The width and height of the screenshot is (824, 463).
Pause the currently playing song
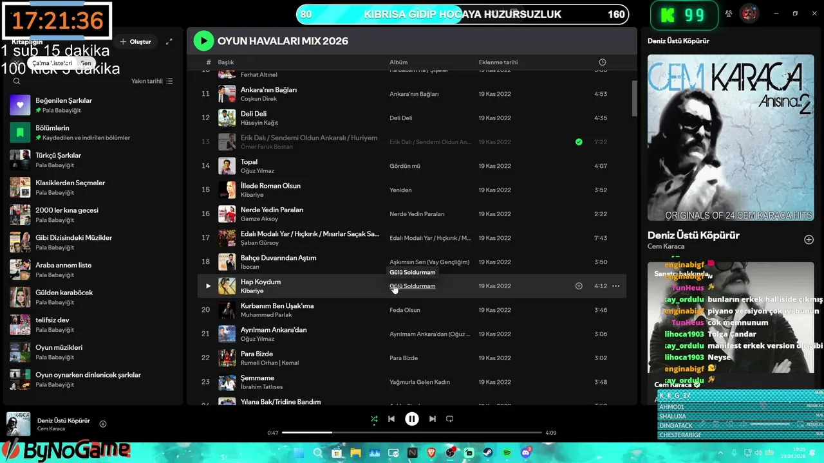pos(412,419)
